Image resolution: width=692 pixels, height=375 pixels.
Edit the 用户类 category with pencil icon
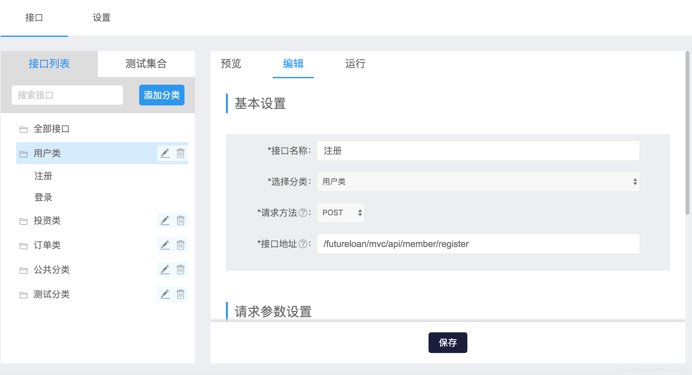pos(165,153)
